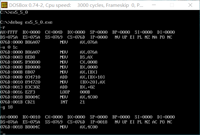Click the 'MOV BX,0000' instruction line
This screenshot has height=135, width=200.
[49, 67]
